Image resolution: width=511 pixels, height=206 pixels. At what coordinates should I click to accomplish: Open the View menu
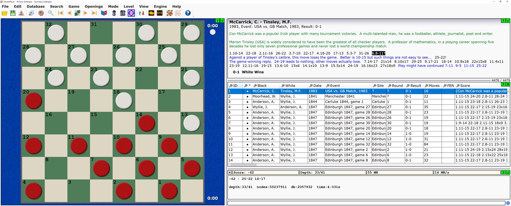(144, 6)
